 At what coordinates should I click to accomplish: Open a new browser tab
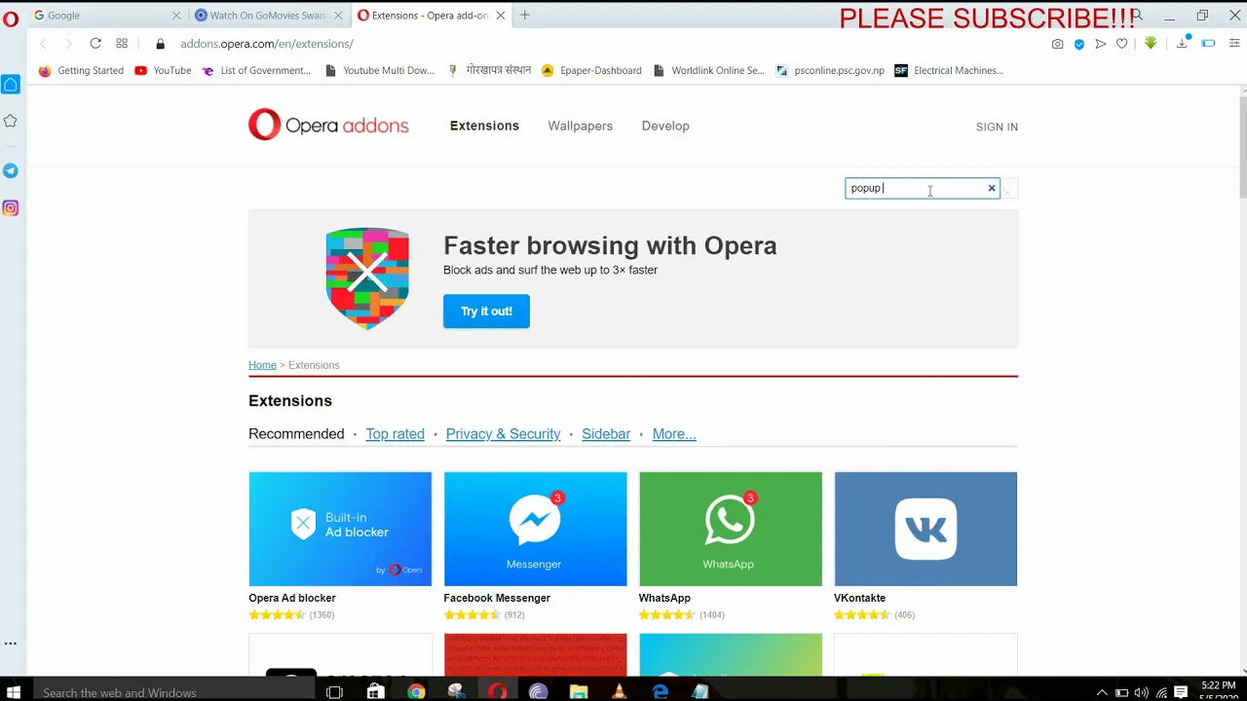[525, 15]
